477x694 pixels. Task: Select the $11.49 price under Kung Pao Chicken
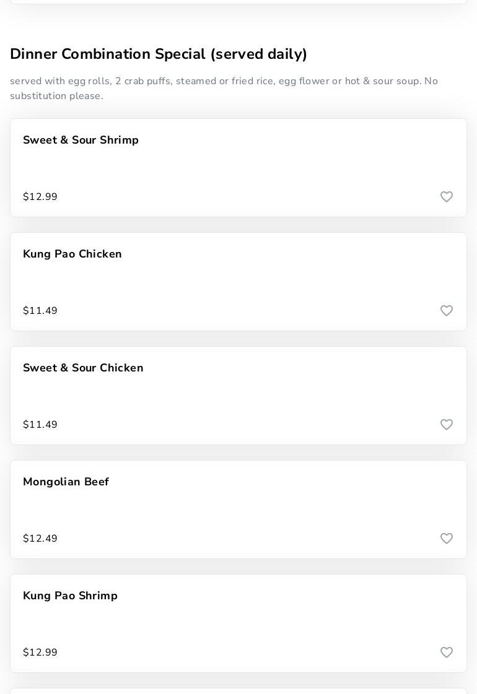40,311
